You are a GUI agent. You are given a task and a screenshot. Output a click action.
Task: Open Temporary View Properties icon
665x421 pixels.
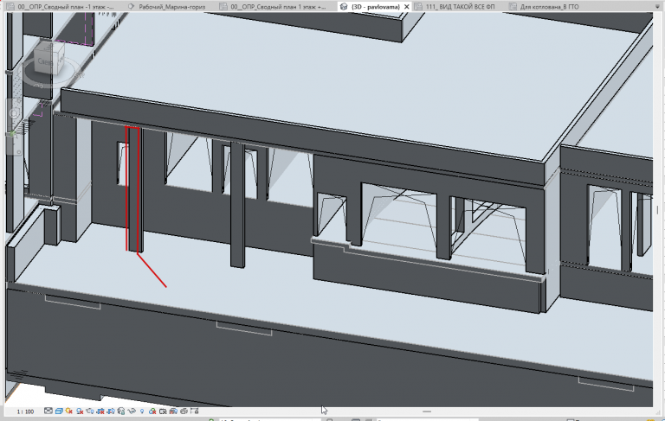click(x=164, y=411)
